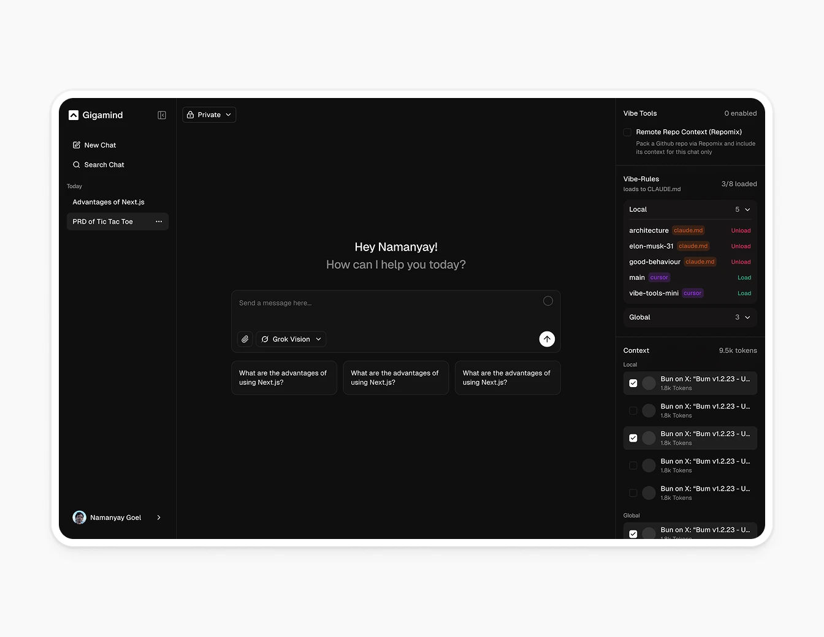Switch to the Advantages of Next.js chat
This screenshot has width=824, height=637.
[x=109, y=202]
